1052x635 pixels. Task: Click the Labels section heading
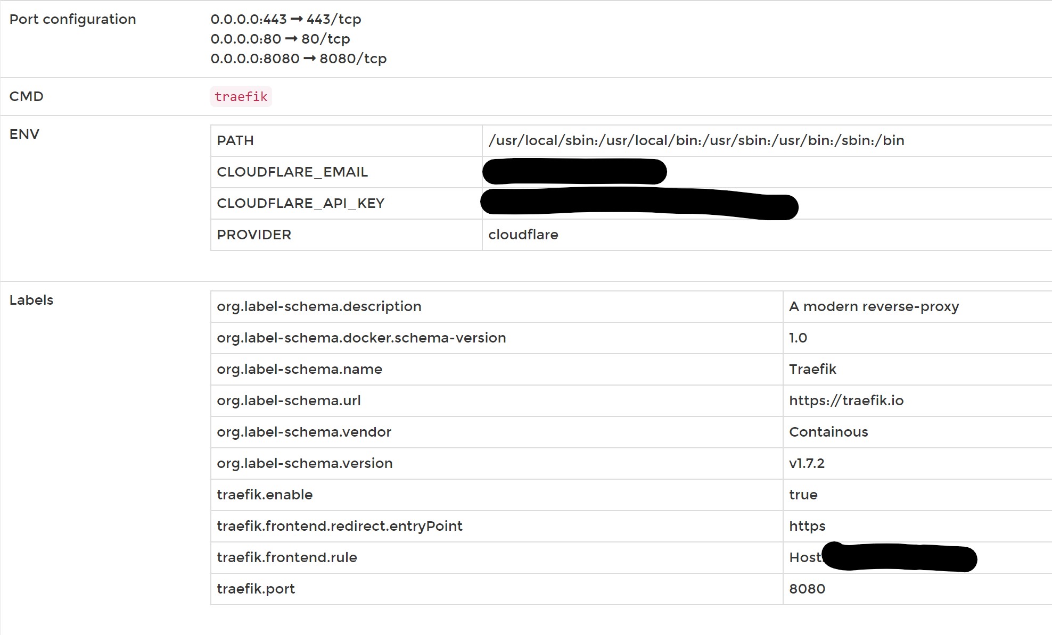coord(31,300)
